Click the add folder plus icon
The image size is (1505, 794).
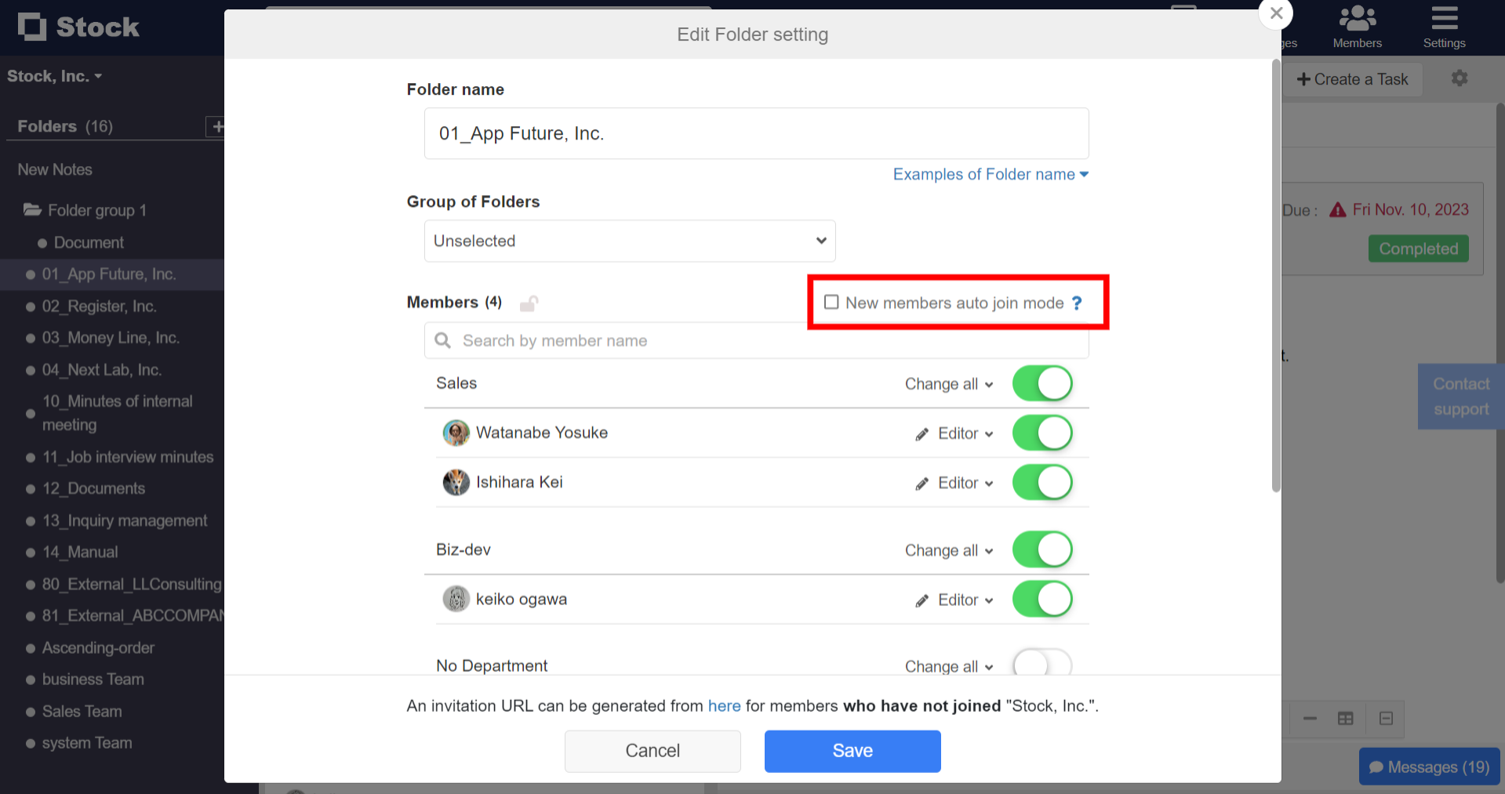coord(216,126)
